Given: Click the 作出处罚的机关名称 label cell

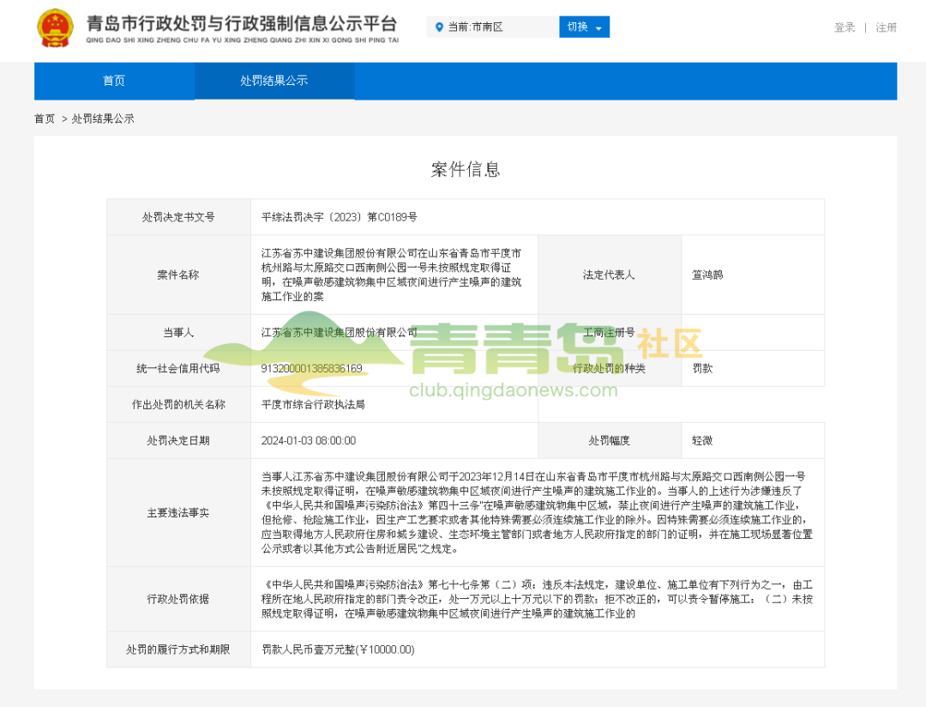Looking at the screenshot, I should 178,404.
